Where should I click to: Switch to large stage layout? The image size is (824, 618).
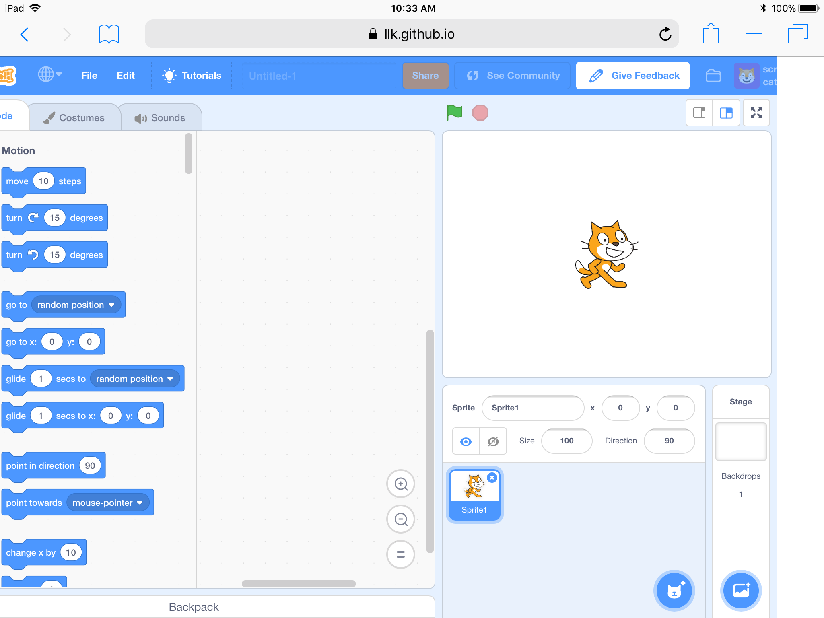pyautogui.click(x=726, y=113)
